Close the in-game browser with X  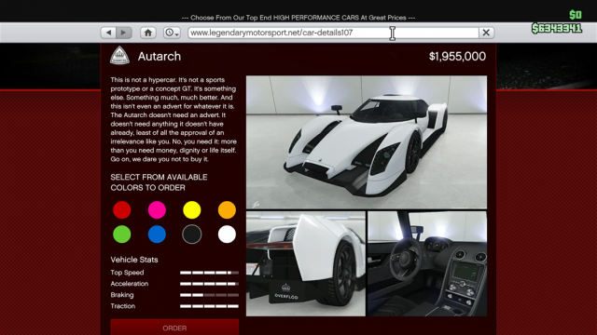point(486,33)
